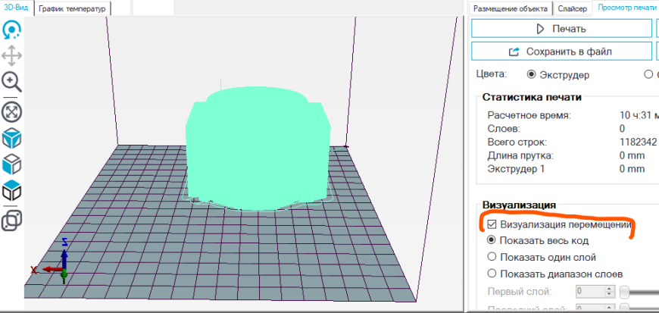The width and height of the screenshot is (659, 313).
Task: Open the Размещение объекта tab
Action: click(x=511, y=9)
